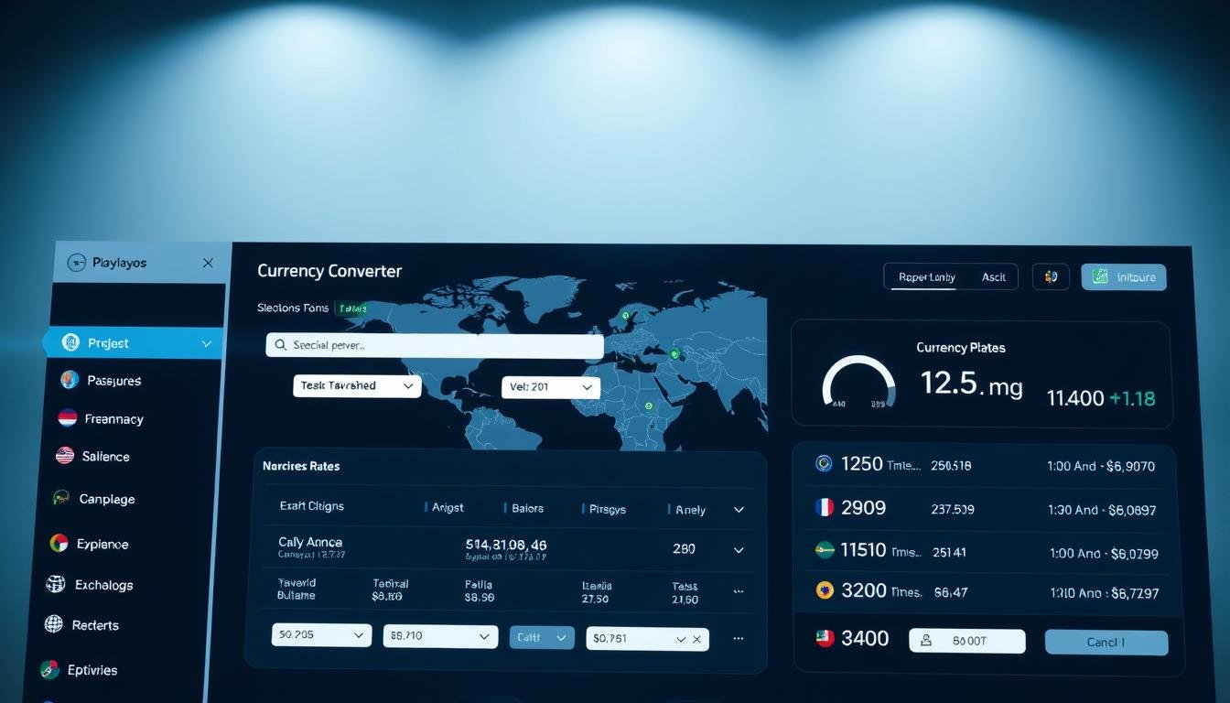
Task: Click the flag icon next to Freannacy
Action: tap(68, 418)
